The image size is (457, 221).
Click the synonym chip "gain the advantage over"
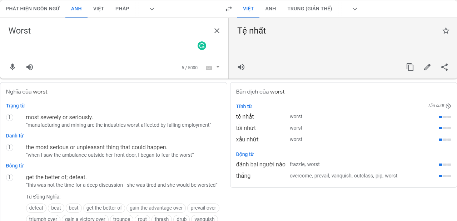156,208
